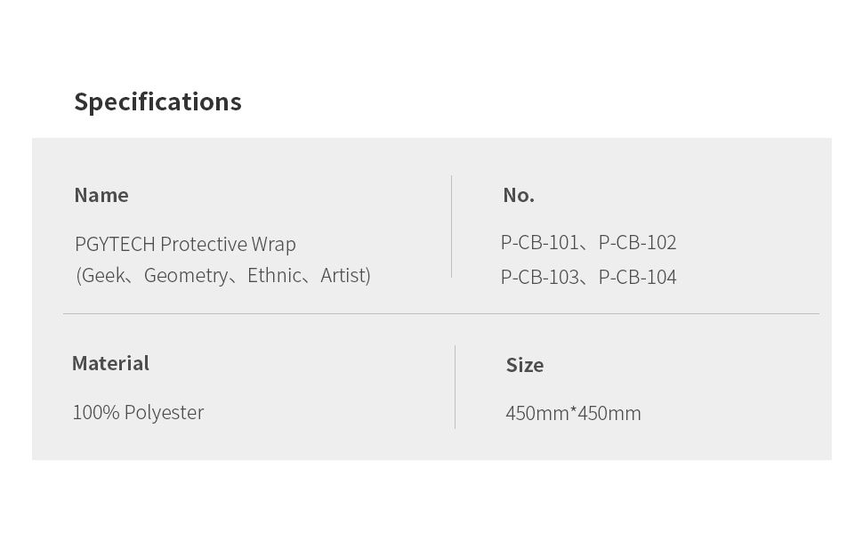
Task: Click the vertical divider beside Material section
Action: [x=456, y=387]
